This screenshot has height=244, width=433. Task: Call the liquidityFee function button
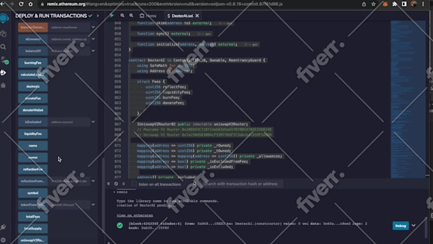coord(33,134)
